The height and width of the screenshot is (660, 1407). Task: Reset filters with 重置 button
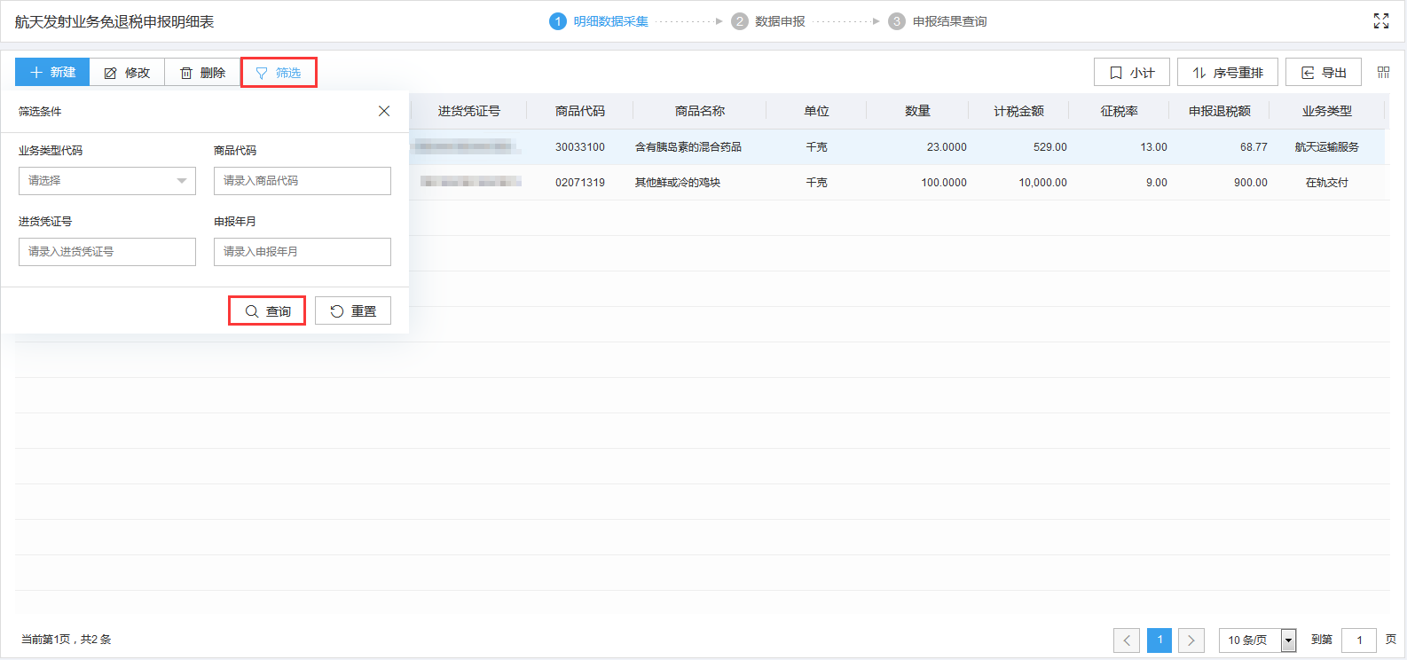[353, 311]
